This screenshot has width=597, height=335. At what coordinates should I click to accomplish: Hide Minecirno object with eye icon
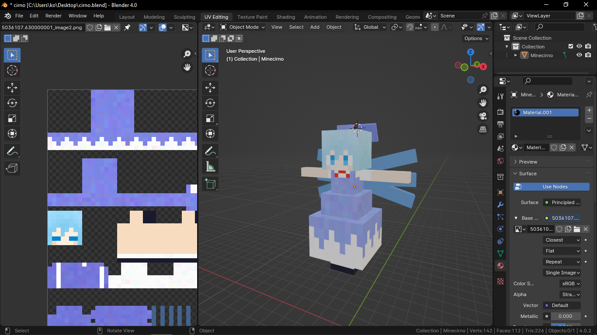(579, 55)
